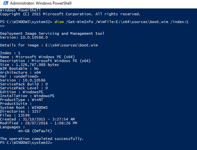
Task: Click the "Architecture : x64" line
Action: 20,72
